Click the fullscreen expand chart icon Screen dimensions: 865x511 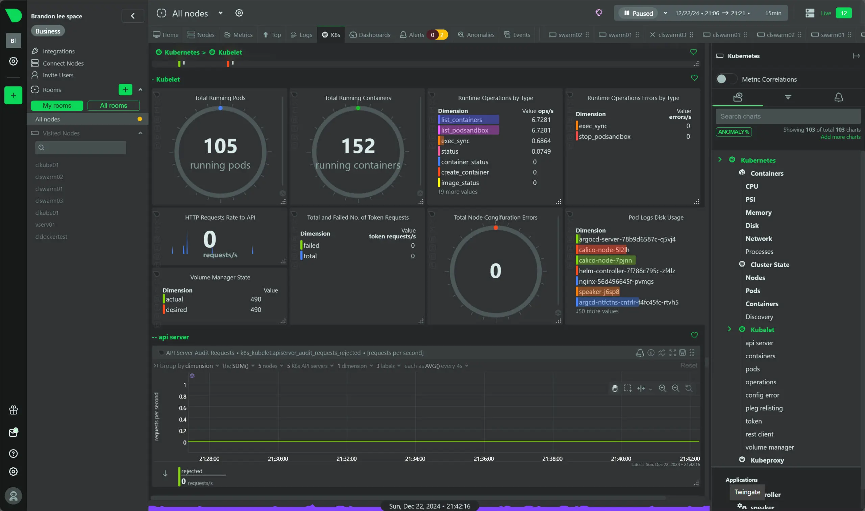coord(672,353)
